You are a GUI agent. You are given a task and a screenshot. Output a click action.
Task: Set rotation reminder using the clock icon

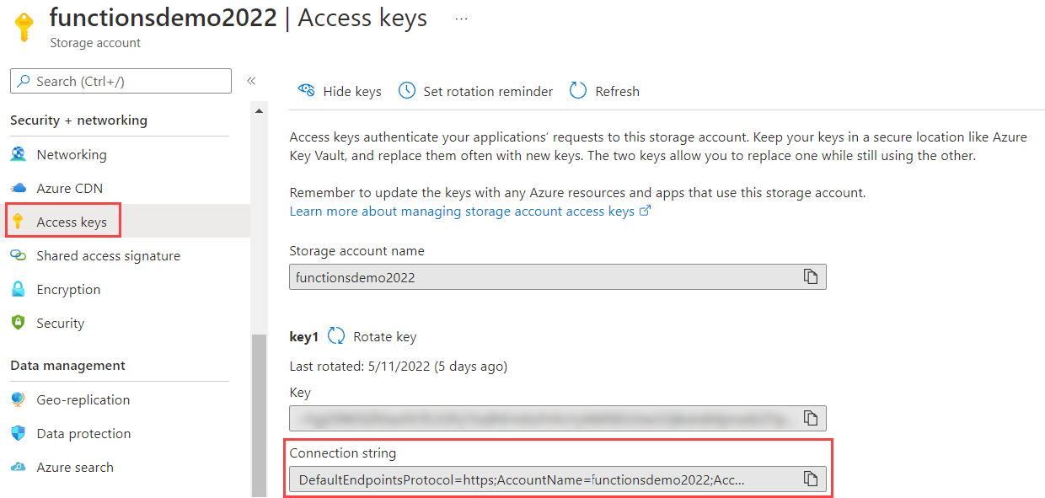[406, 89]
